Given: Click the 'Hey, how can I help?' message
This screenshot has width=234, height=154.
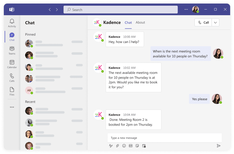Looking at the screenshot, I should tap(125, 39).
